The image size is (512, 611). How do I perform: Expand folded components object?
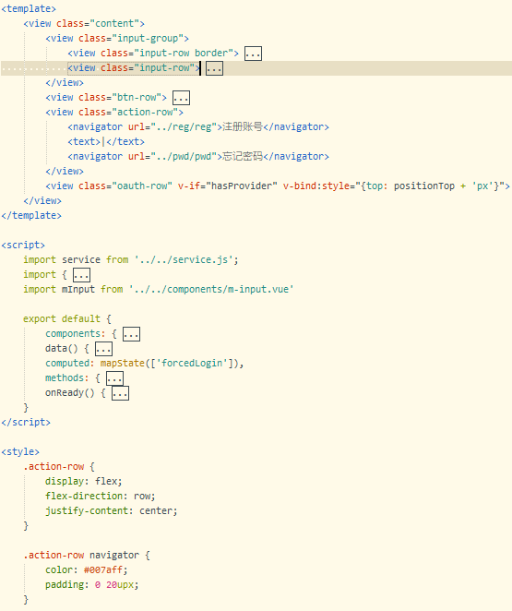point(131,334)
